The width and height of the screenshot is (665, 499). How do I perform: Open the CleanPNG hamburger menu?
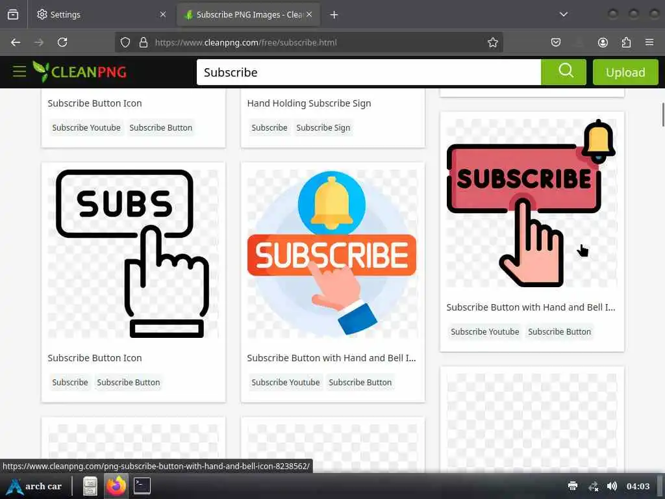coord(19,71)
